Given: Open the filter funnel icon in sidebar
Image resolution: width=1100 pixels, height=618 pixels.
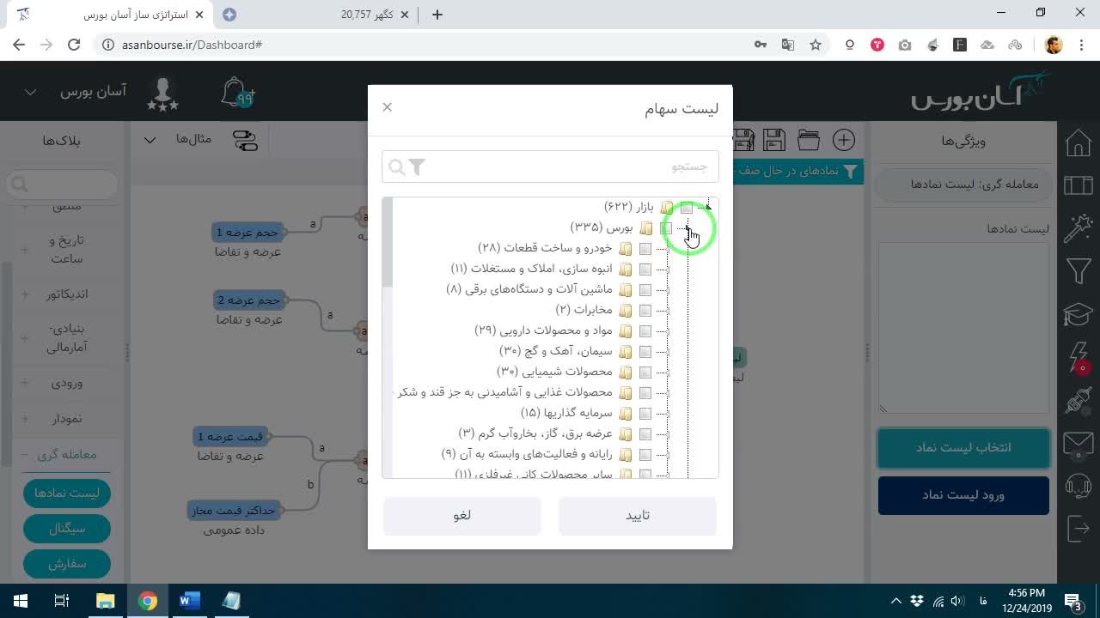Looking at the screenshot, I should click(x=1079, y=272).
